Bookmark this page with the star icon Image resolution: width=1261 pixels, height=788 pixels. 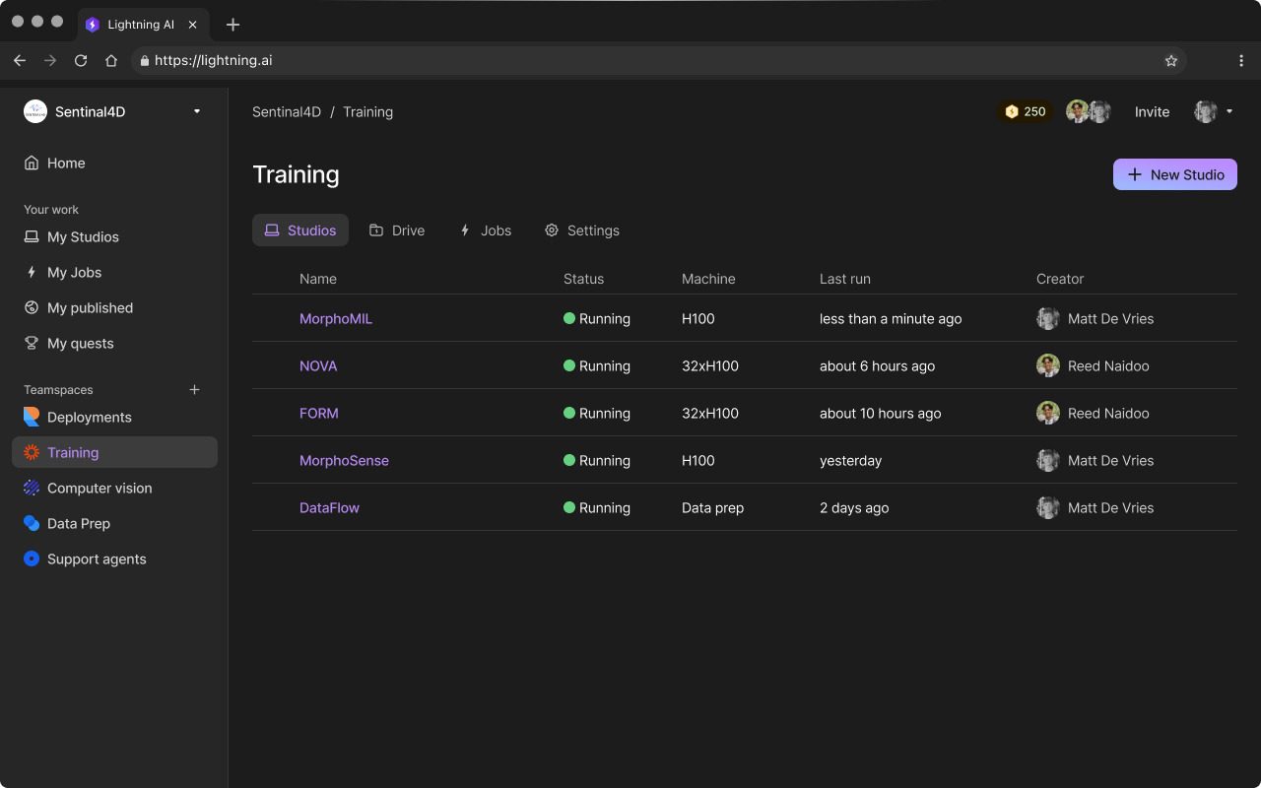tap(1171, 60)
